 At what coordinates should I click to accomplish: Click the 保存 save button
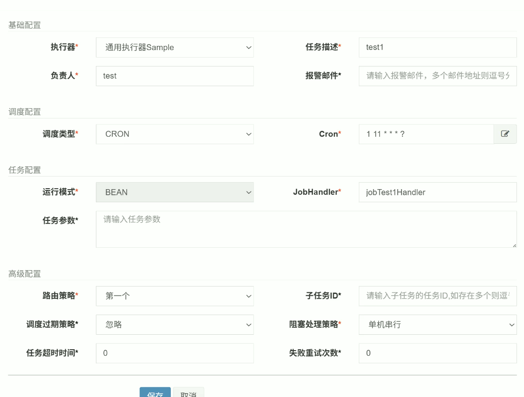coord(155,392)
